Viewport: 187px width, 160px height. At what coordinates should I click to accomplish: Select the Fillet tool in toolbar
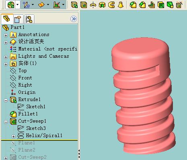pyautogui.click(x=133, y=5)
